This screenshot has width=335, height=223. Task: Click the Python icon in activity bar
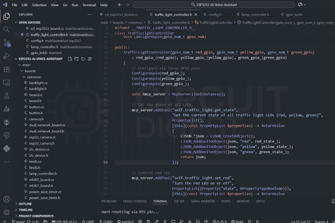coord(6,149)
